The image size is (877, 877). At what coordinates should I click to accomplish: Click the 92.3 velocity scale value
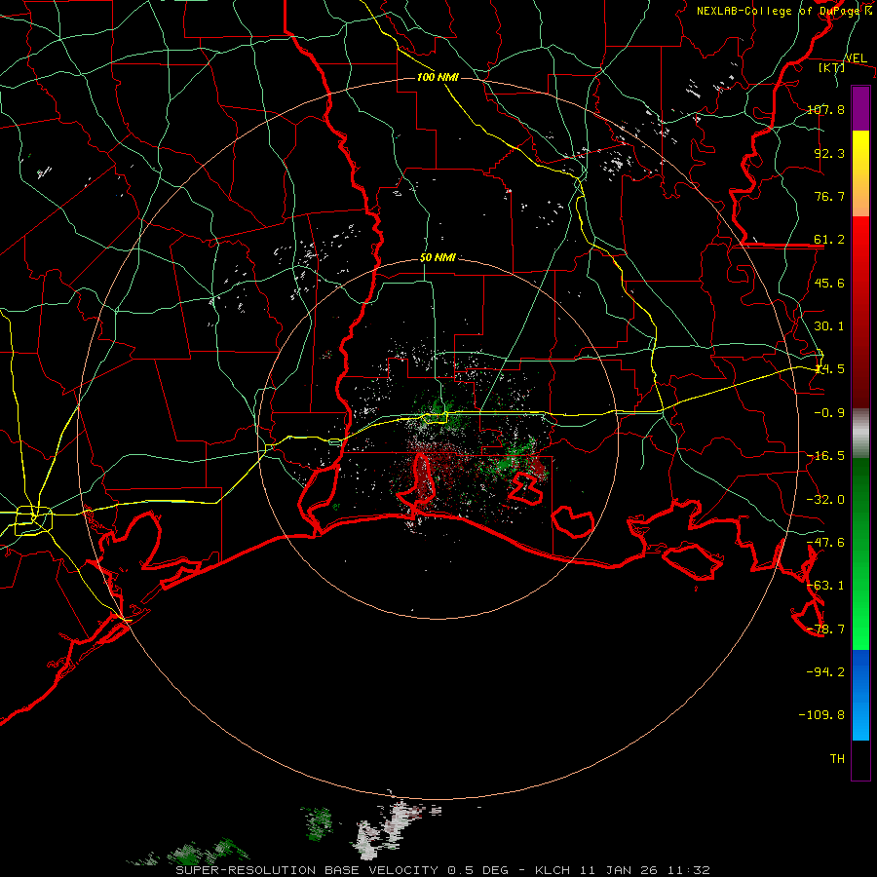point(829,153)
